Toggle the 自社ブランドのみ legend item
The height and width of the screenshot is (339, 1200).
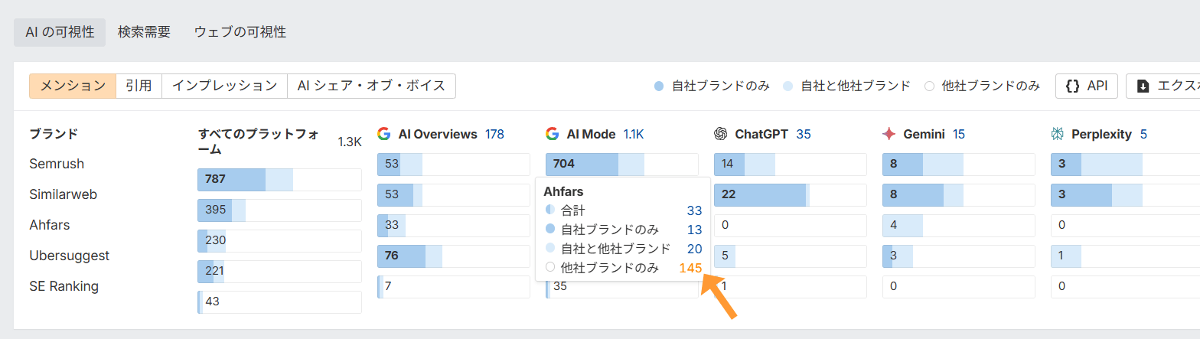(x=712, y=86)
